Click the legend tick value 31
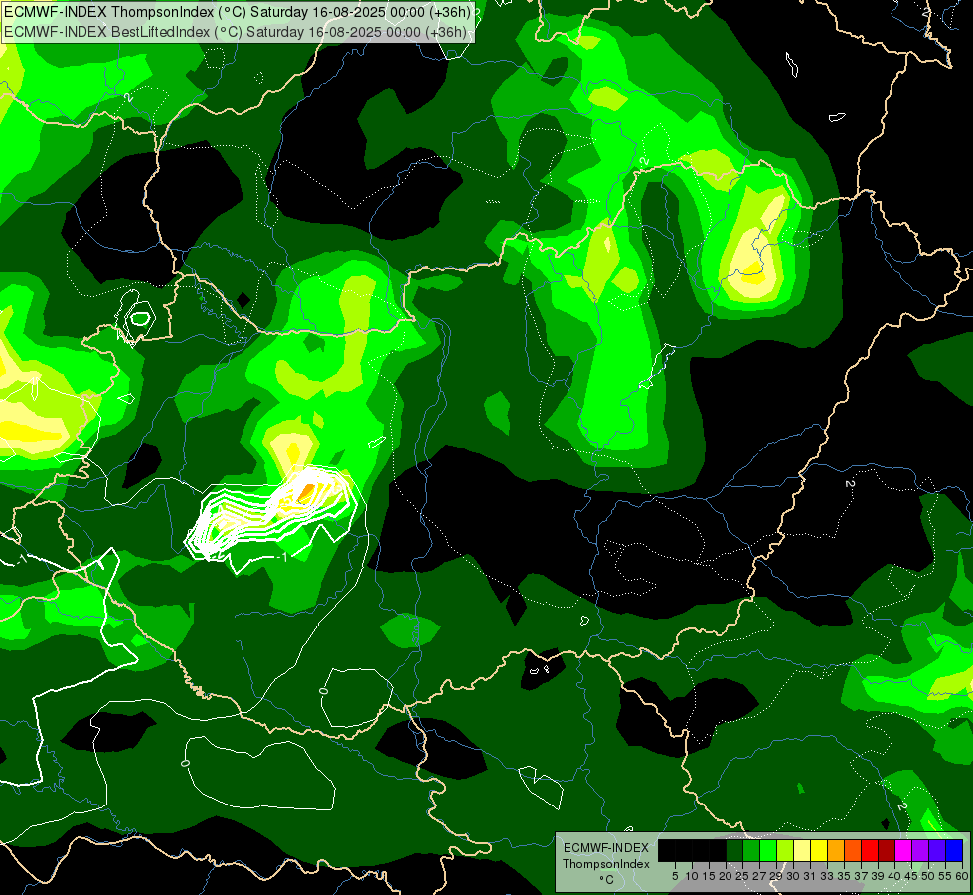 click(x=810, y=876)
